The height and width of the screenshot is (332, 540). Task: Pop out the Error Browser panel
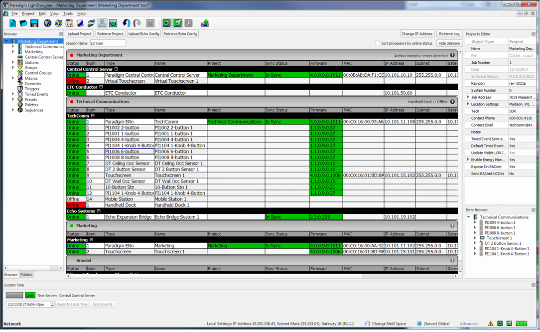[x=534, y=209]
